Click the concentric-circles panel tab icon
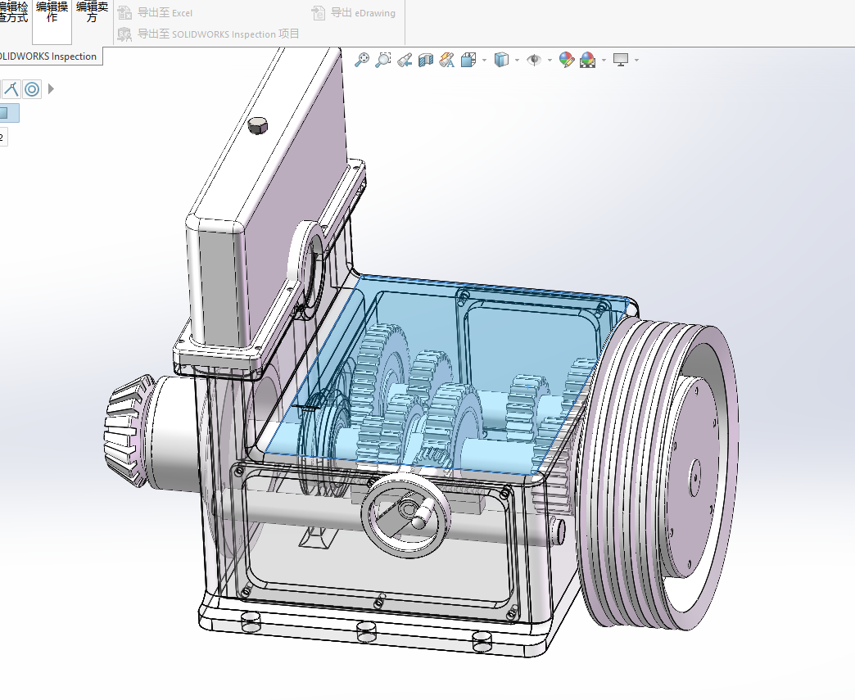 [x=32, y=89]
